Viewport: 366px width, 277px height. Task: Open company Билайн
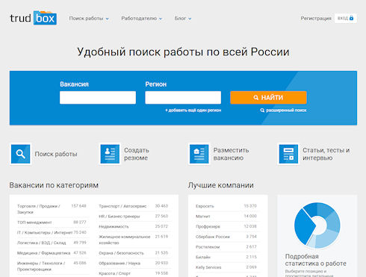(203, 257)
